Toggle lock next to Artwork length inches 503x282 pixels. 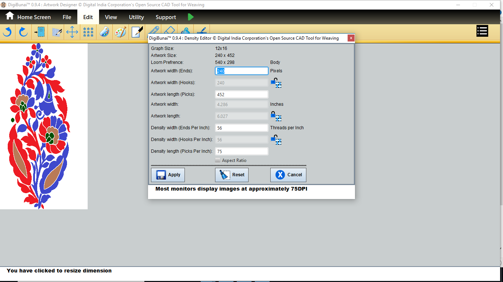[x=276, y=116]
